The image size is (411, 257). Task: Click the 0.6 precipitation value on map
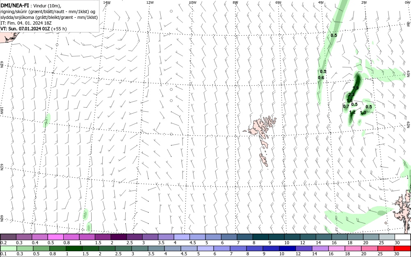(321, 78)
